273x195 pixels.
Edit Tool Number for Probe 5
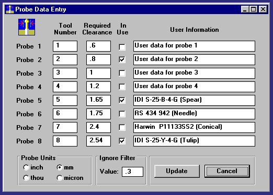pos(65,100)
